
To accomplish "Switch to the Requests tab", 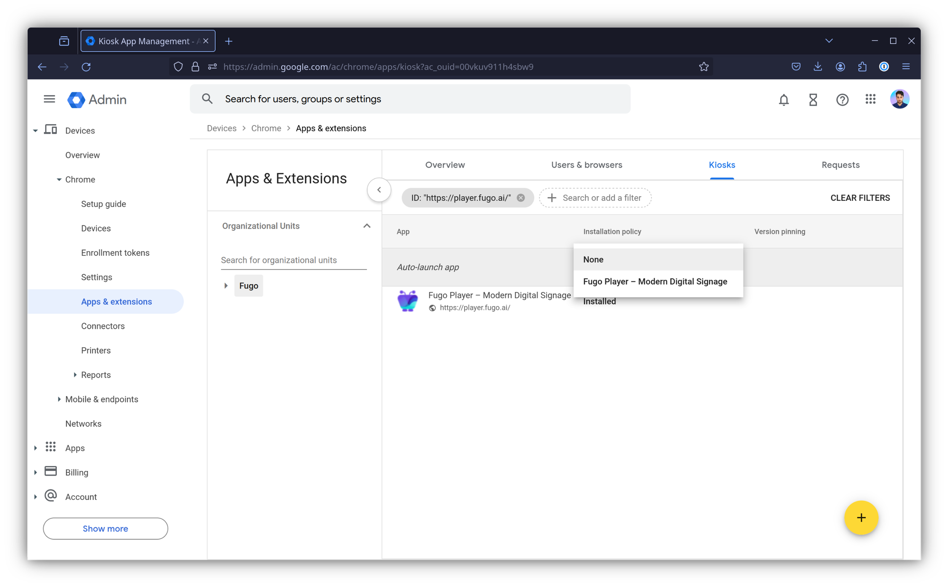I will pos(840,165).
